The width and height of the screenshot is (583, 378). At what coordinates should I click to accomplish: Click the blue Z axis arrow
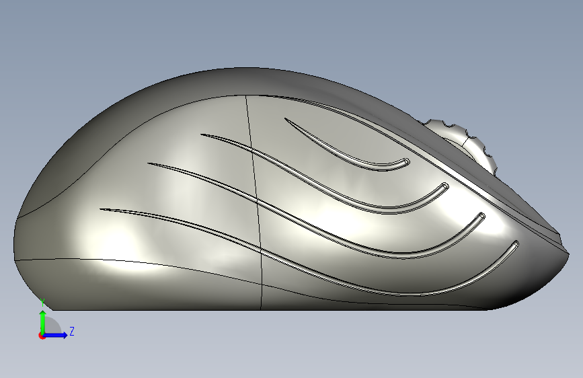click(56, 335)
